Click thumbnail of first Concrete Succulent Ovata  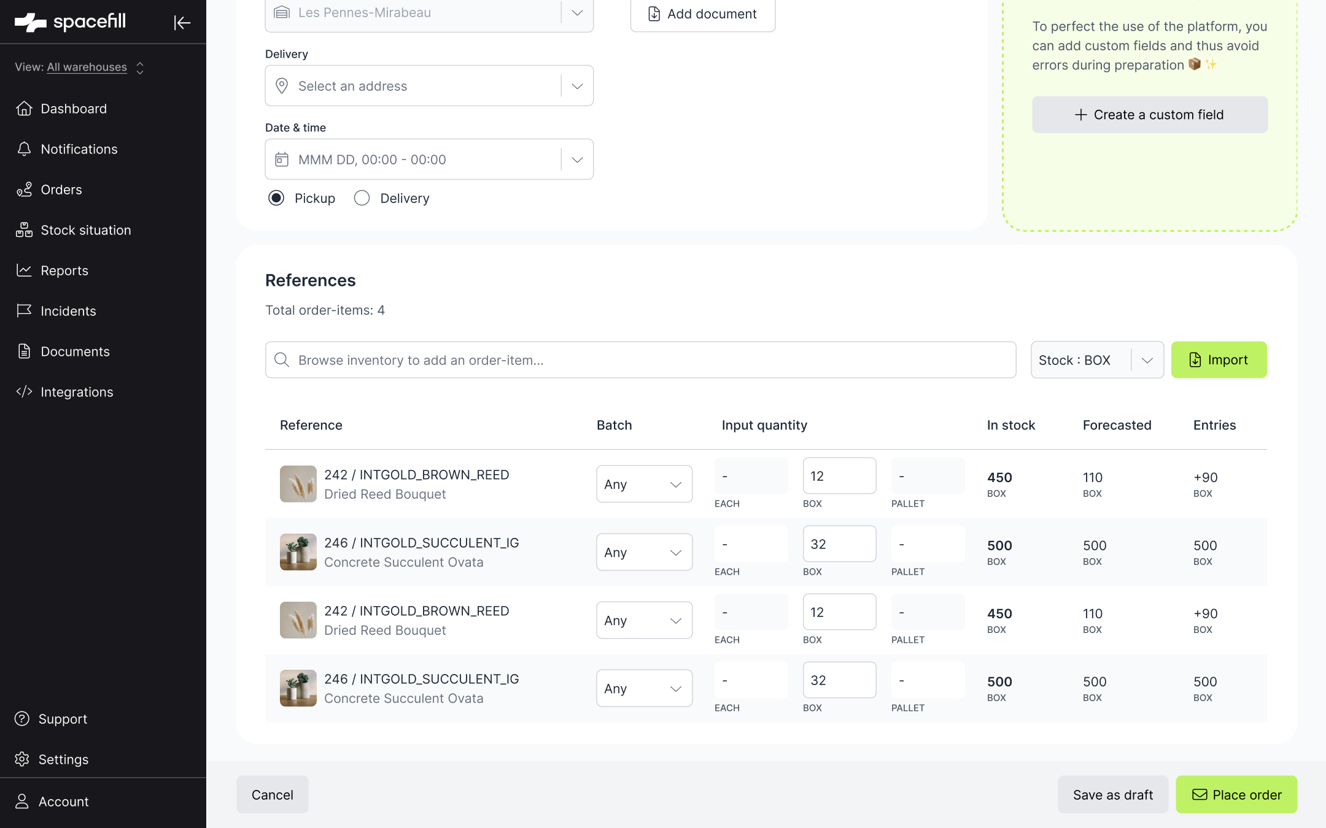pos(298,552)
